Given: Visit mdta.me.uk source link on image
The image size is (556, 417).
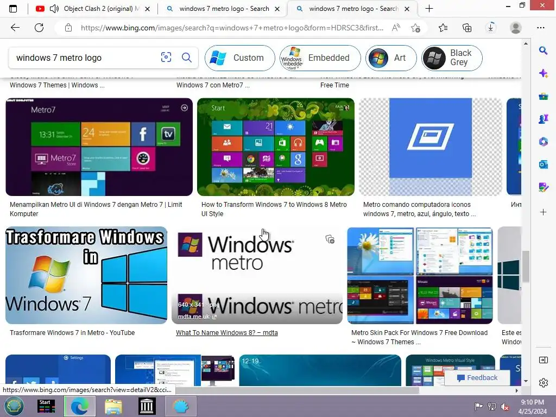Looking at the screenshot, I should coord(197,317).
